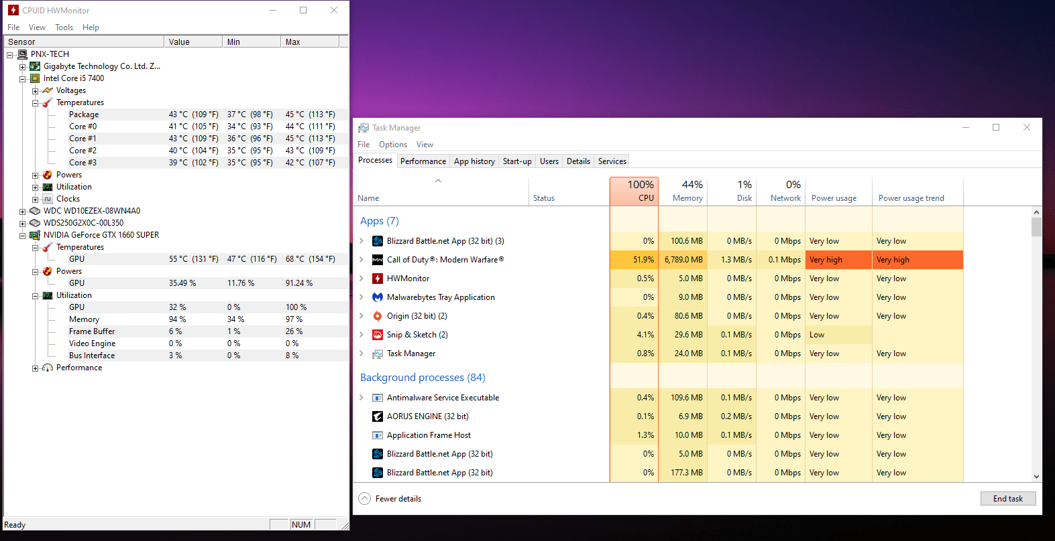Expand the WDC WD10EZEX-08WN4A0 node

(x=22, y=212)
